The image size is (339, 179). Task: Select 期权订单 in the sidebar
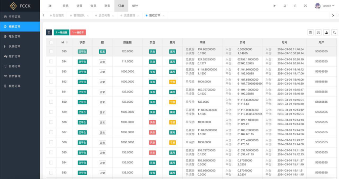(x=20, y=26)
